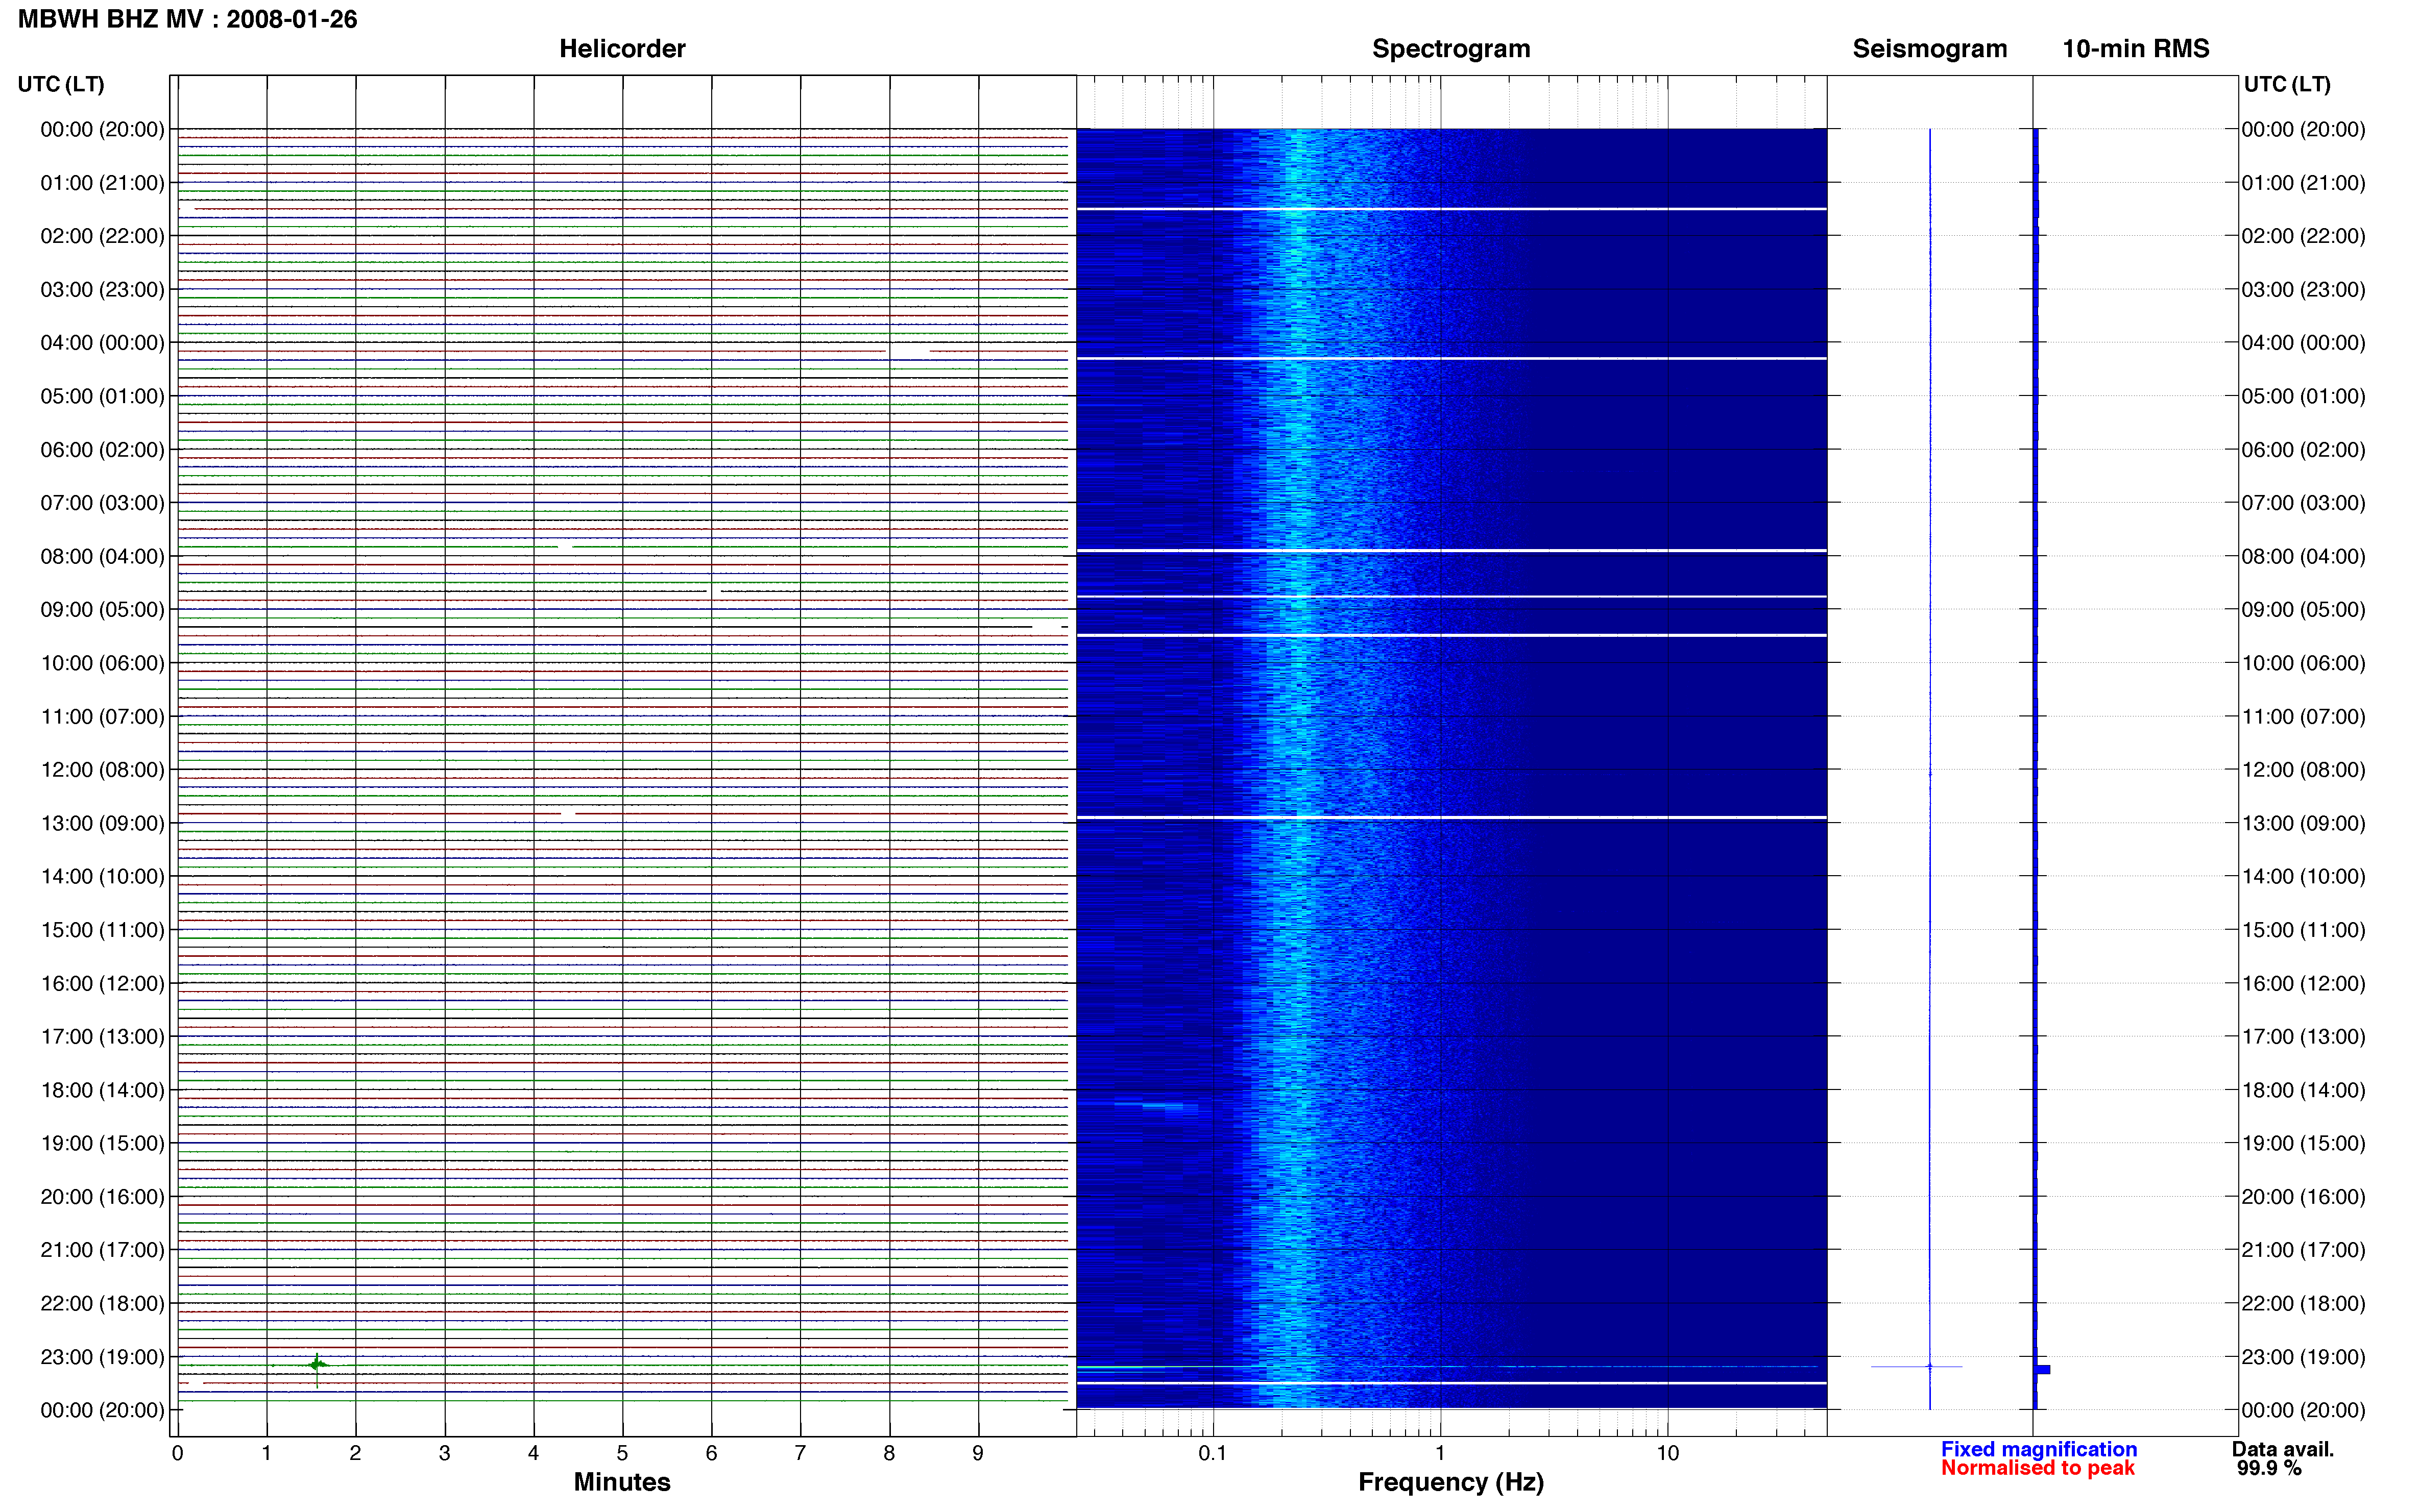Click minute tick label '9' on helicorder axis

pyautogui.click(x=978, y=1453)
